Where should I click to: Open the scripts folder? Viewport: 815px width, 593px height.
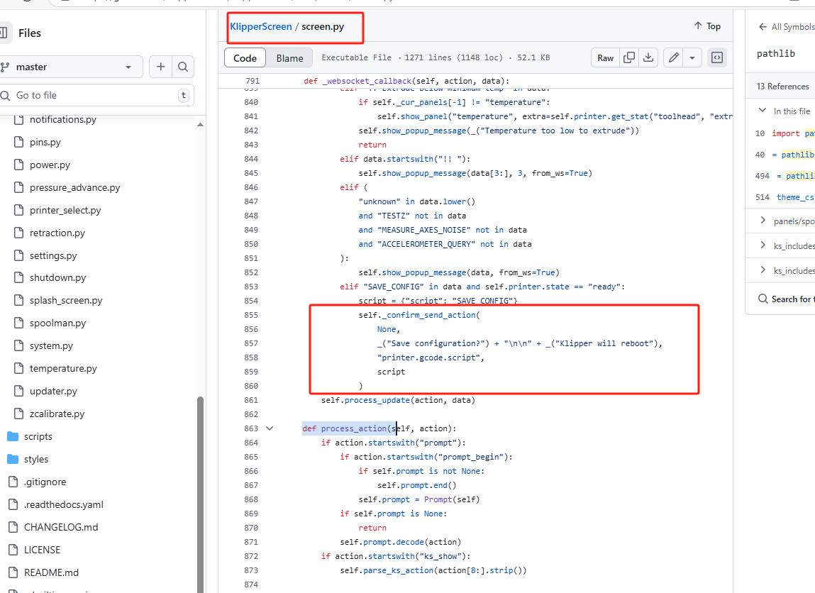(x=38, y=436)
